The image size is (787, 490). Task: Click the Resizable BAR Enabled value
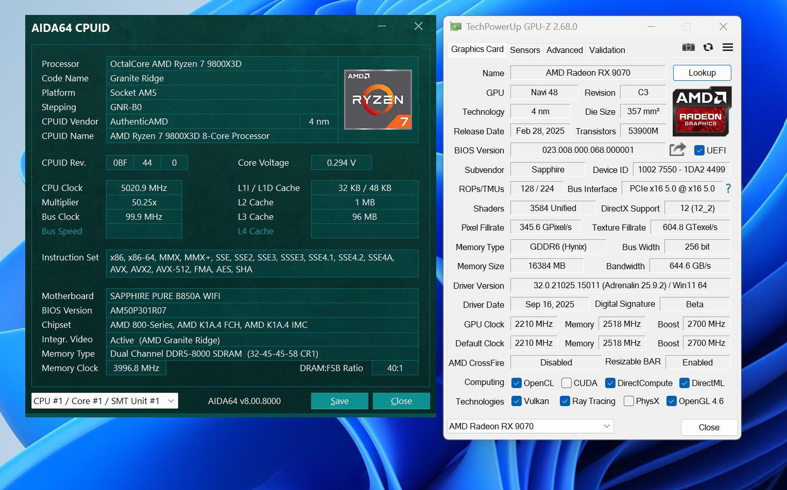pyautogui.click(x=697, y=362)
